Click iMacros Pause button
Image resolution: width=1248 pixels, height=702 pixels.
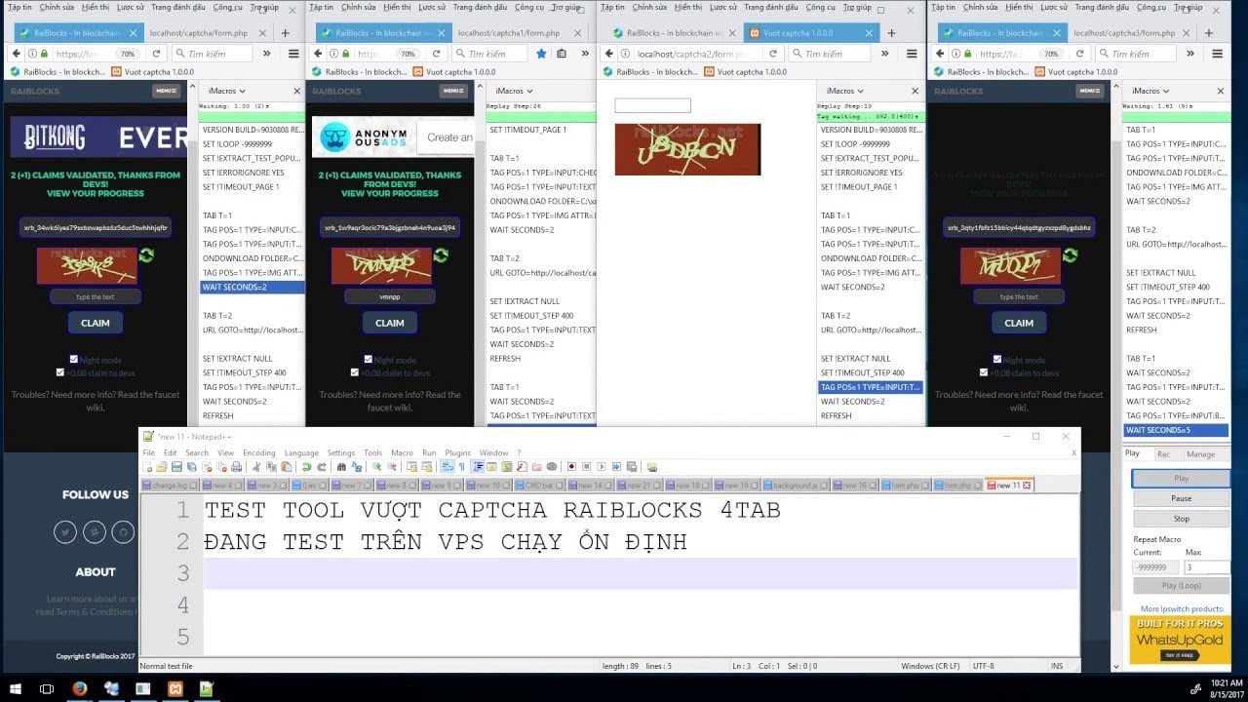(x=1181, y=498)
